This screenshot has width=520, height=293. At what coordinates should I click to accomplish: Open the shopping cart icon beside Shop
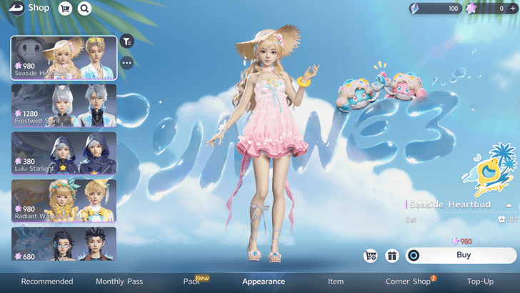[65, 9]
